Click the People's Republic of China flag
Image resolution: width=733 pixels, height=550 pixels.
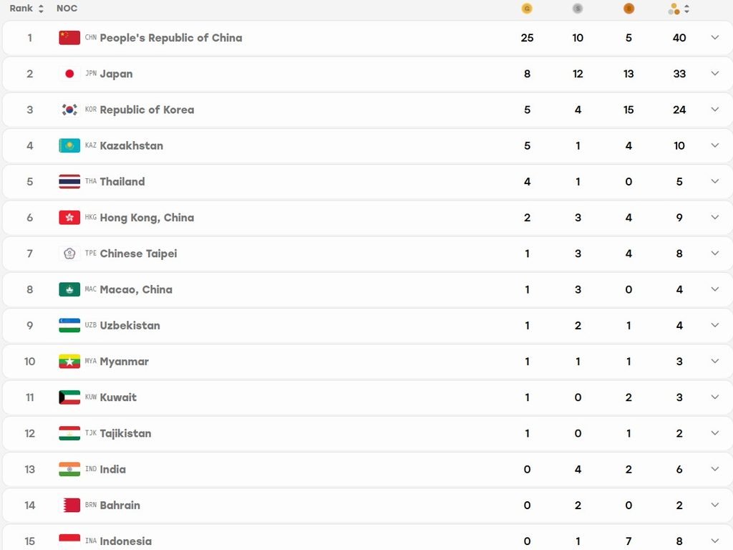(x=69, y=37)
